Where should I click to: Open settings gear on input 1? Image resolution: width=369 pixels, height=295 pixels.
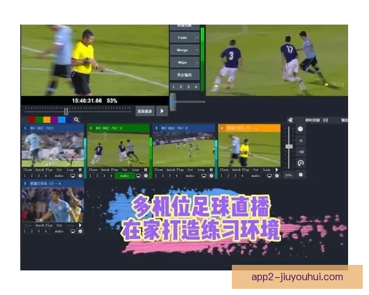point(80,175)
